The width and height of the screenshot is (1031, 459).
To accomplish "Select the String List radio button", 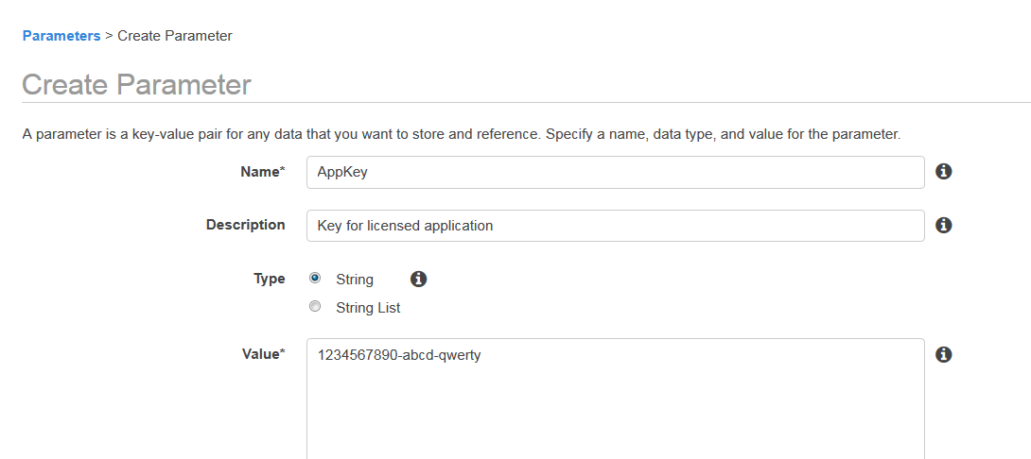I will [x=315, y=306].
